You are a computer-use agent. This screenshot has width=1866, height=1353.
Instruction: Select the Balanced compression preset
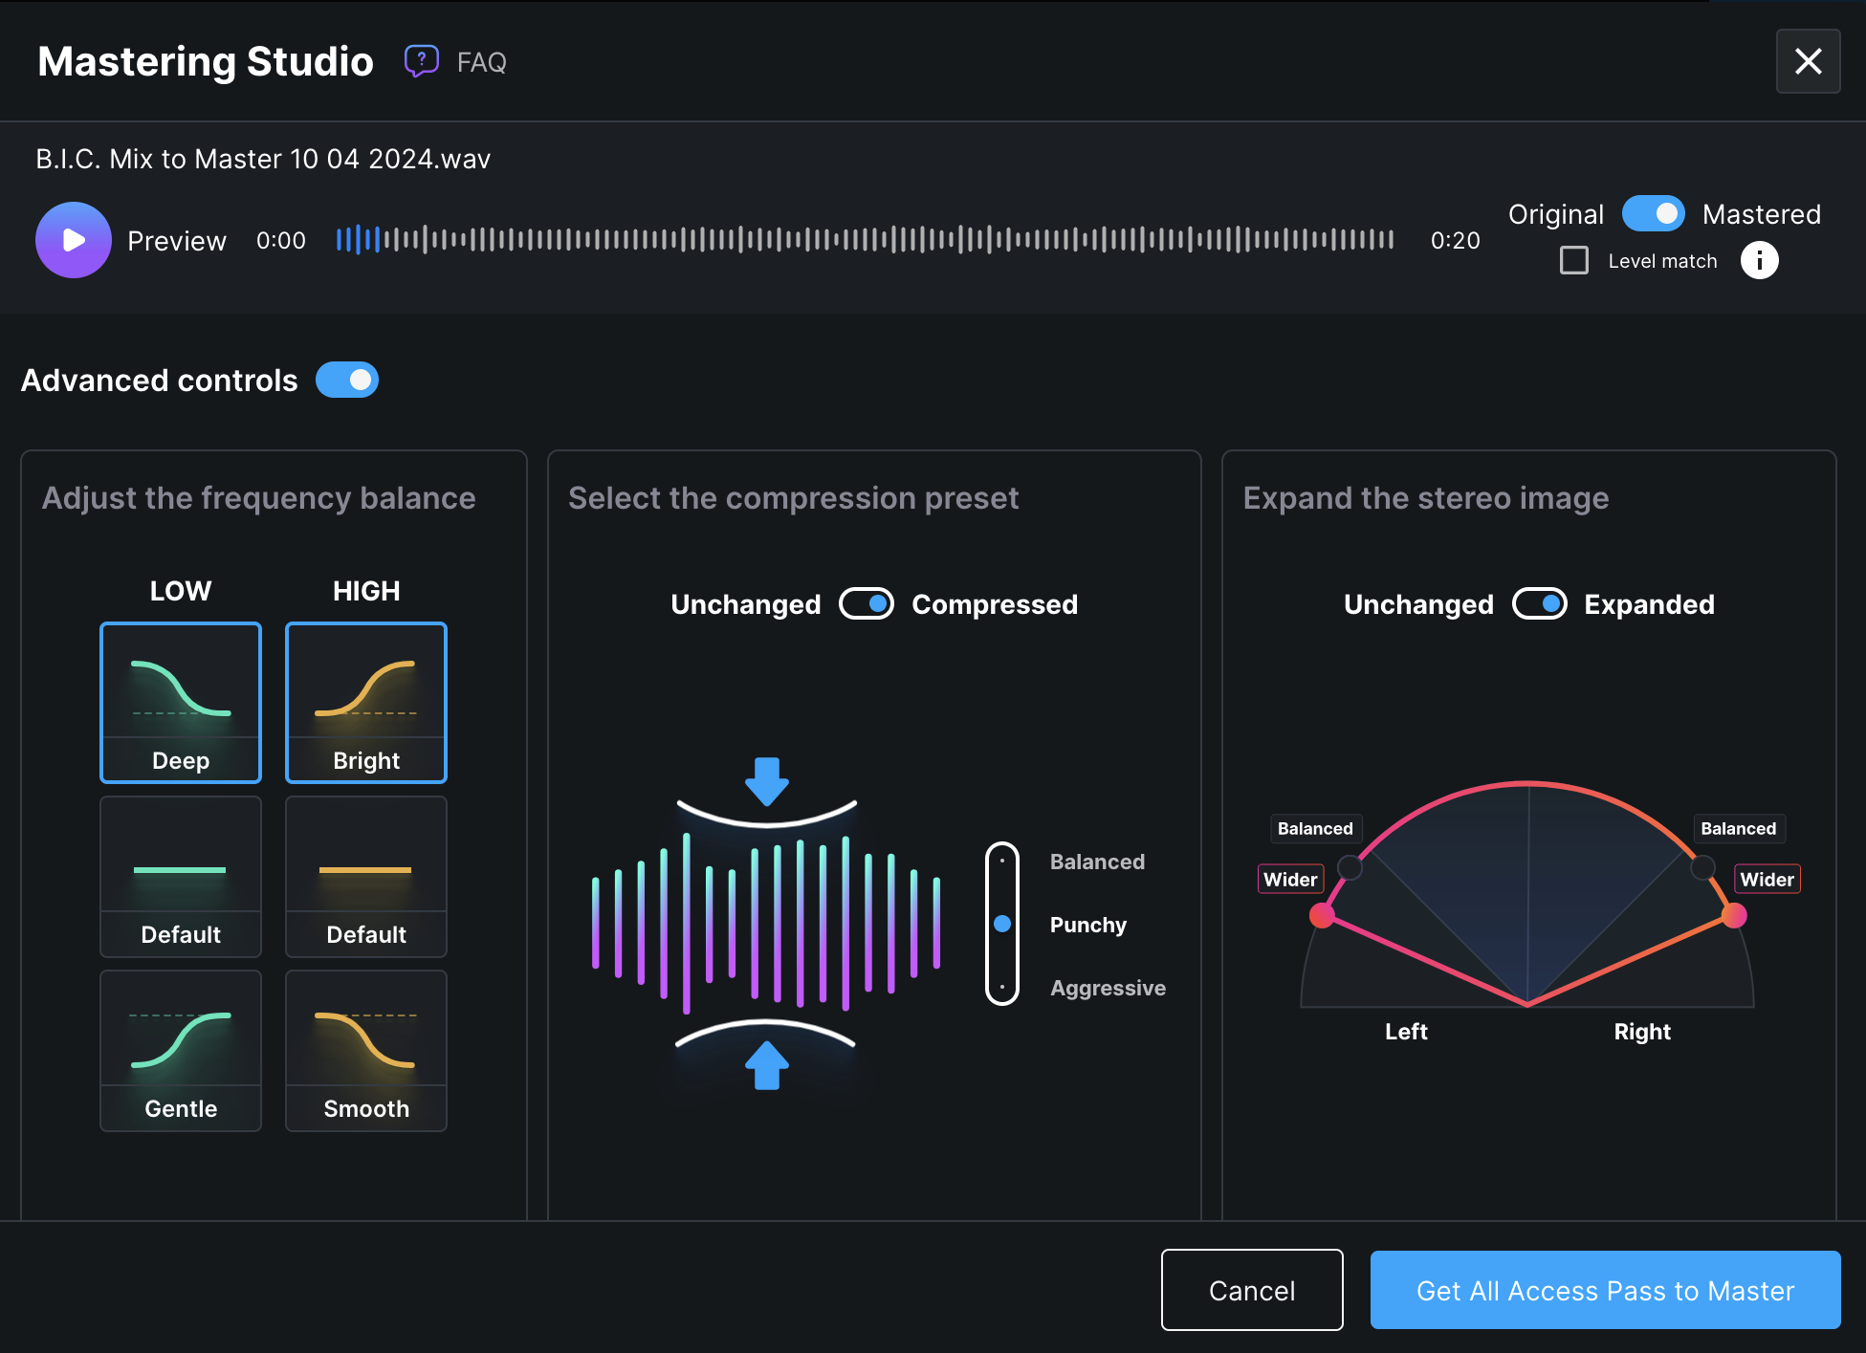tap(1097, 862)
